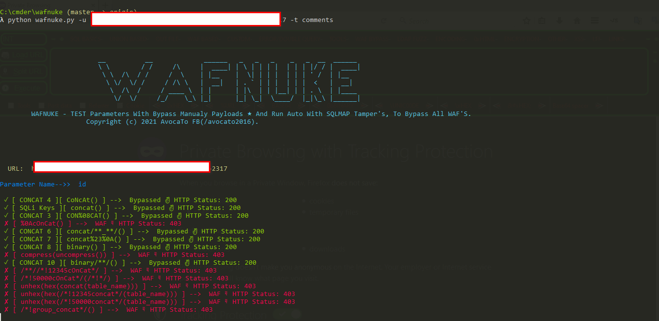Image resolution: width=659 pixels, height=321 pixels.
Task: Select the CONCAT 7 concat%23%0A() result
Action: tap(132, 239)
